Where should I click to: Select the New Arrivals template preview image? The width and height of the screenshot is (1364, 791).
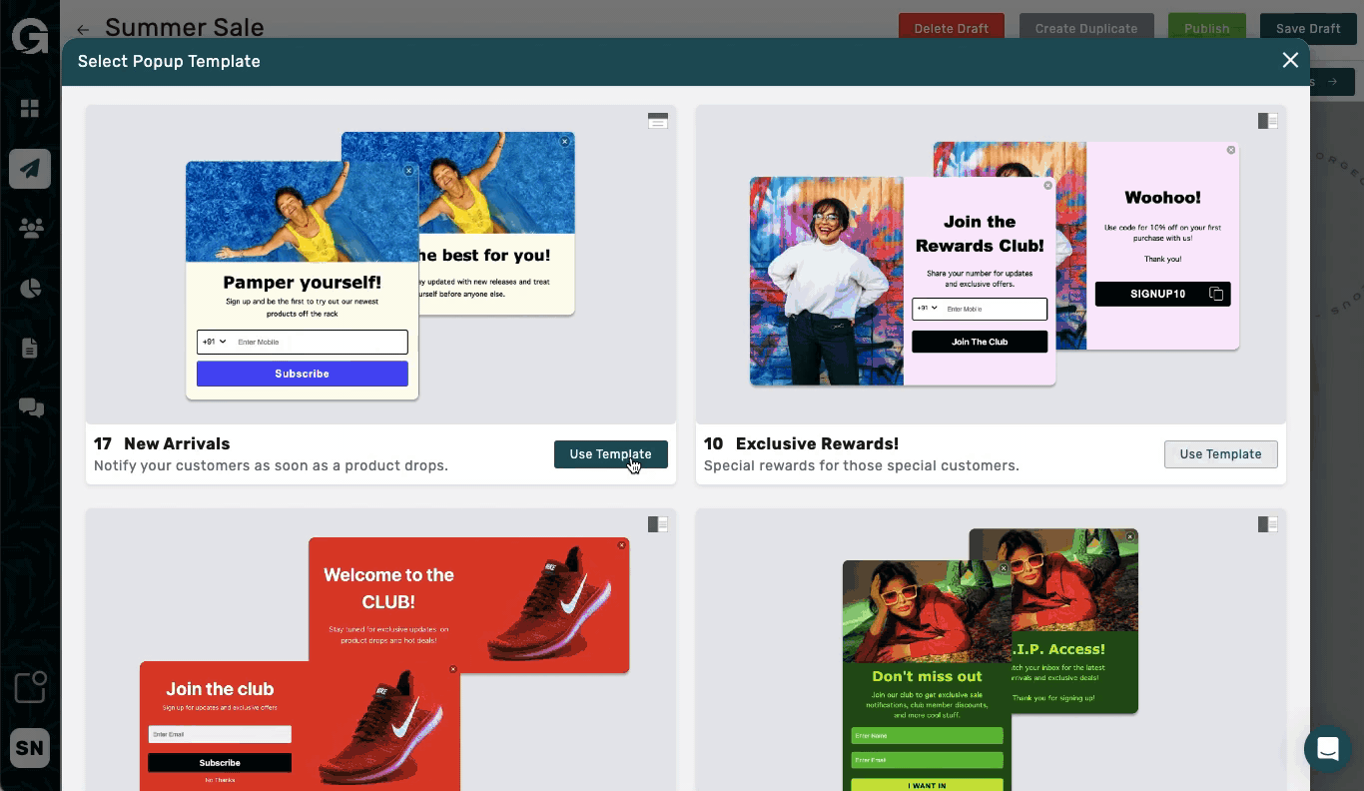tap(380, 266)
